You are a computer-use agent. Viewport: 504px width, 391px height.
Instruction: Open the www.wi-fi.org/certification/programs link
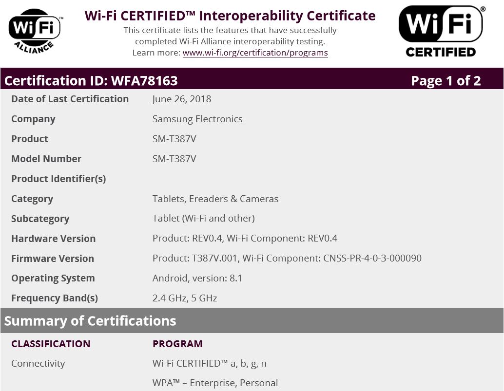click(x=255, y=53)
